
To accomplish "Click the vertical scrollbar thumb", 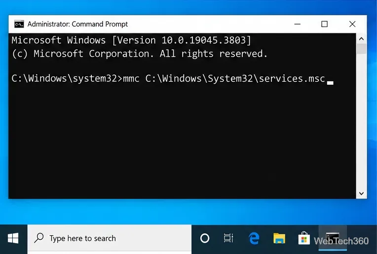I will coord(361,49).
